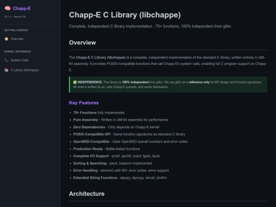Click the Architecture heading
276x207 pixels.
[x=86, y=194]
